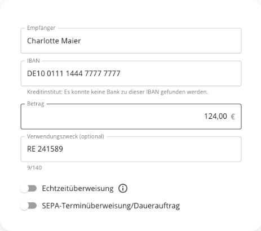Click the Verwendungszweck (optional) label
Image resolution: width=261 pixels, height=231 pixels.
[65, 136]
